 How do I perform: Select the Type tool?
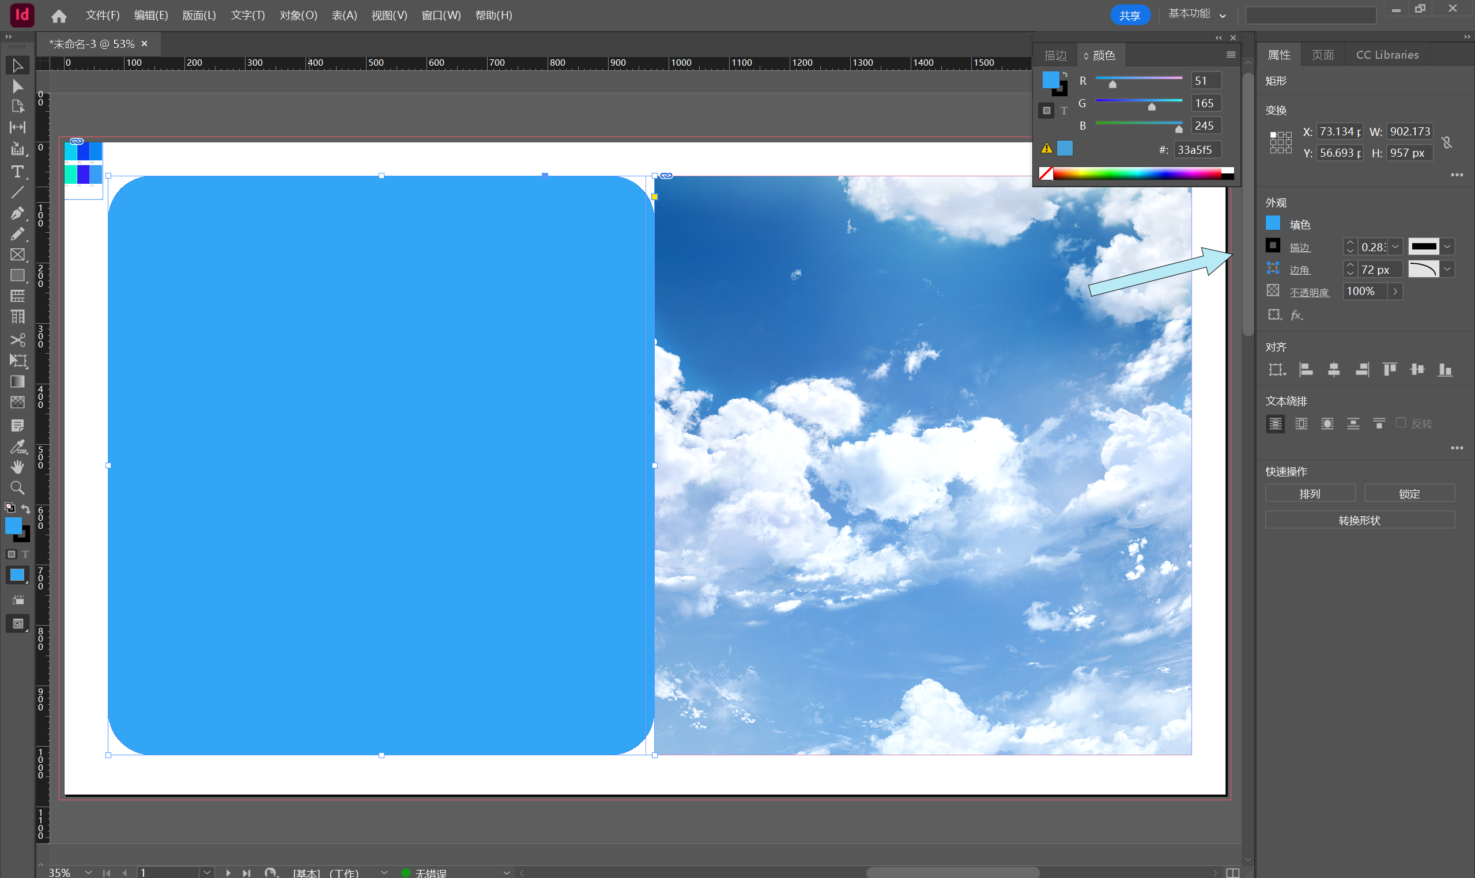[x=17, y=172]
